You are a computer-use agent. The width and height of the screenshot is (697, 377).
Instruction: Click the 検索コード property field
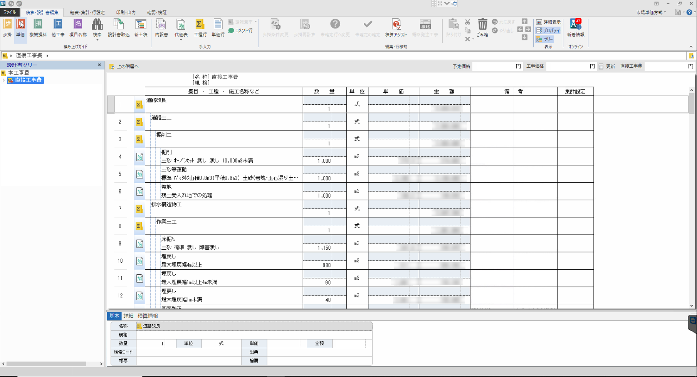tap(188, 352)
